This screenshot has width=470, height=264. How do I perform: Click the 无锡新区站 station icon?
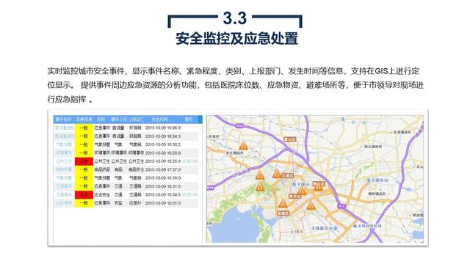click(336, 228)
